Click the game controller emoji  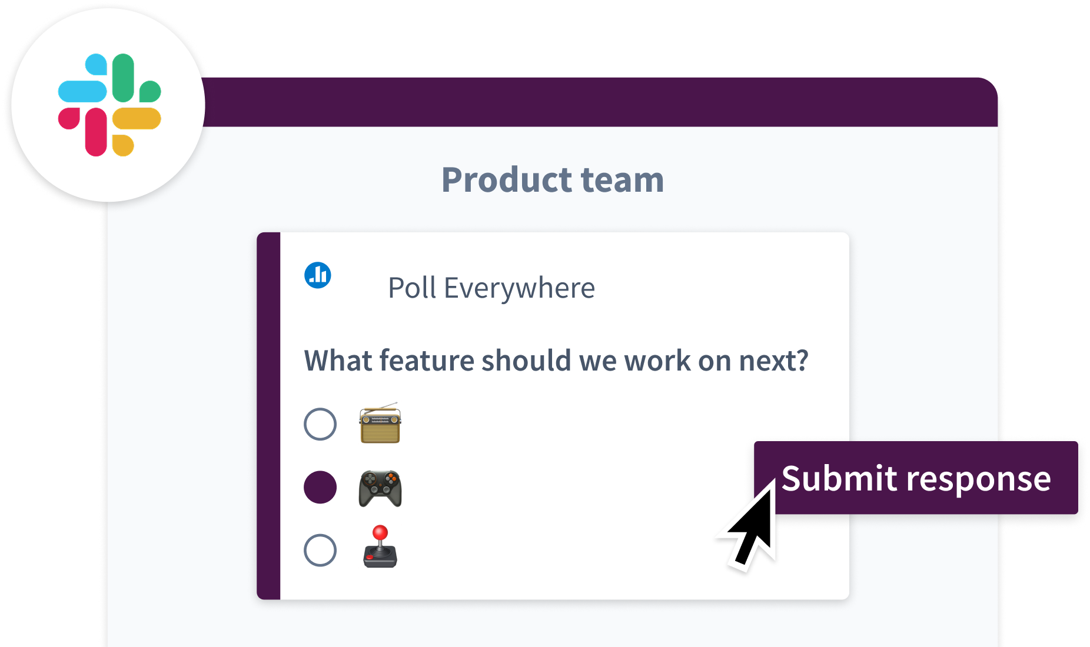tap(380, 488)
